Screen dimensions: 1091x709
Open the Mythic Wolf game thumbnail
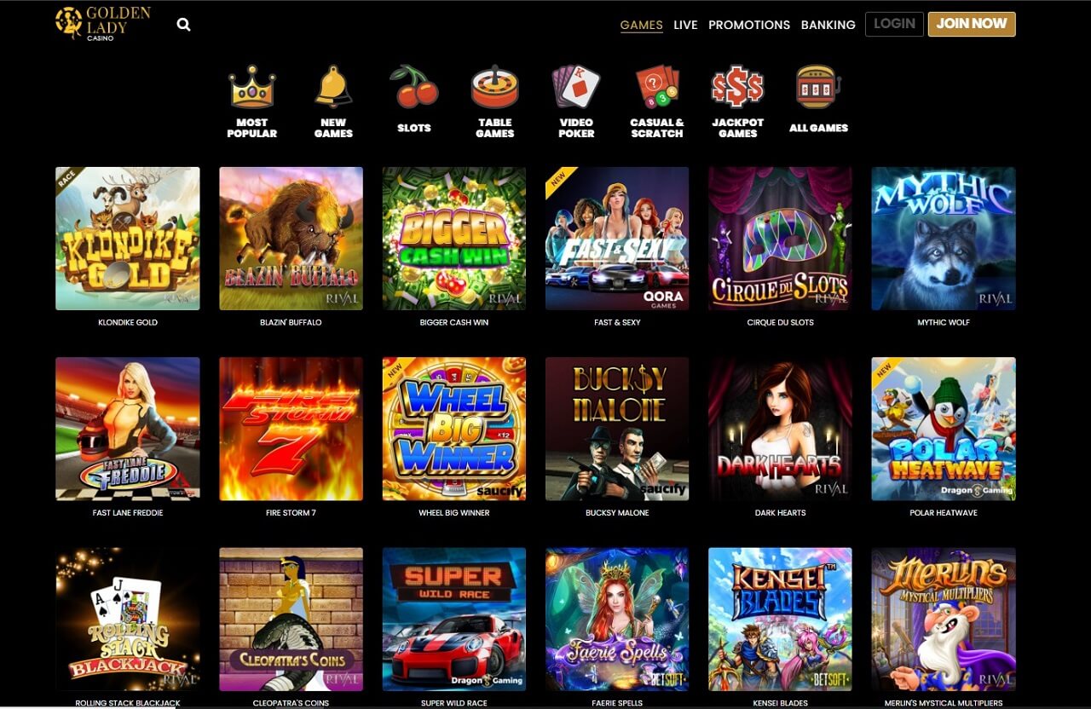(x=944, y=239)
